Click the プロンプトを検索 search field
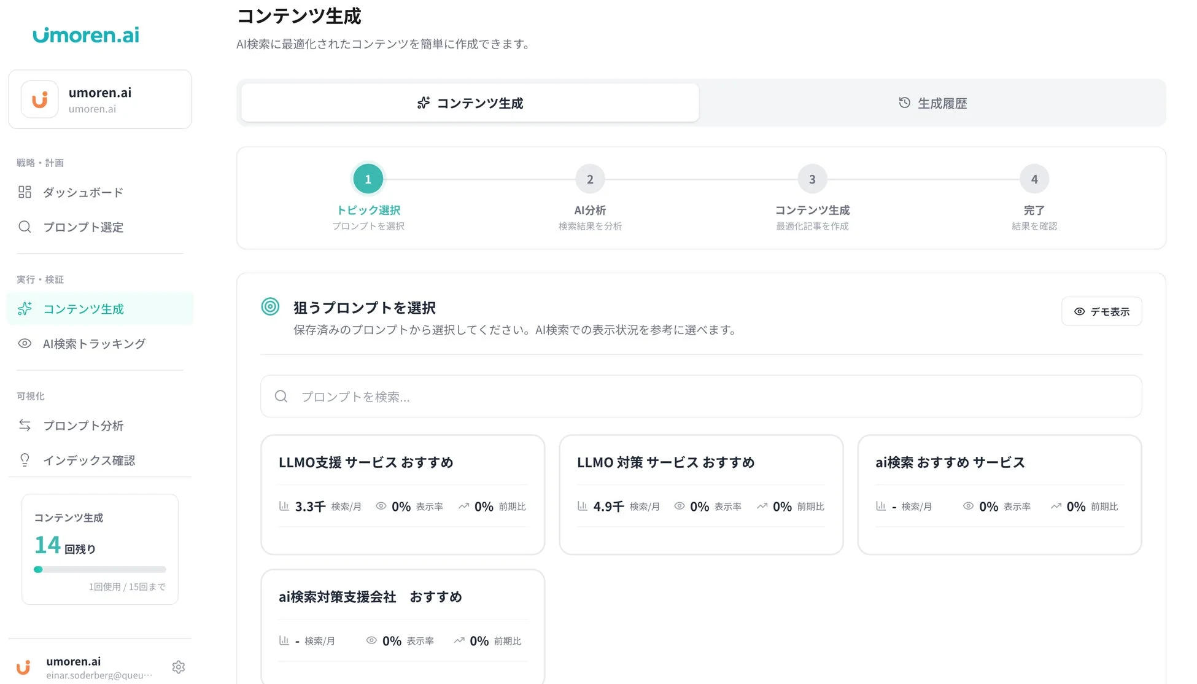Viewport: 1197px width, 684px height. [x=701, y=396]
